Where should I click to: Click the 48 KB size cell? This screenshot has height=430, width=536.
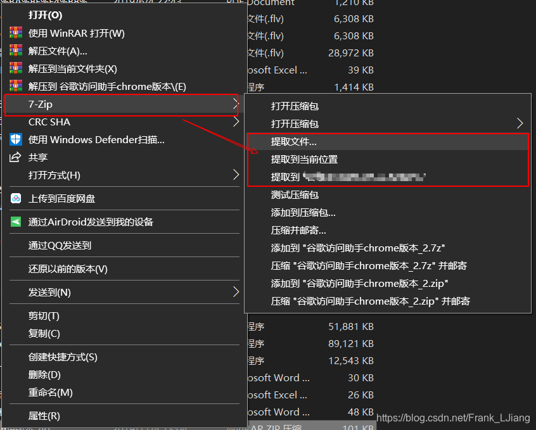[x=361, y=412]
